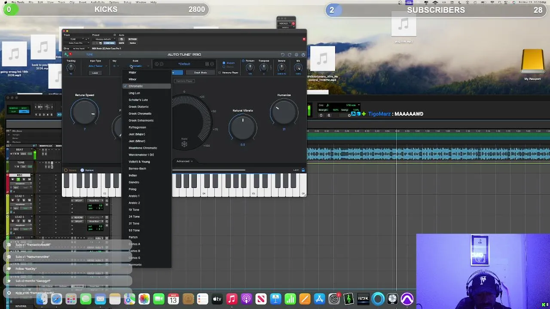Select Classic mode radio button
Image resolution: width=550 pixels, height=309 pixels.
coord(223,67)
